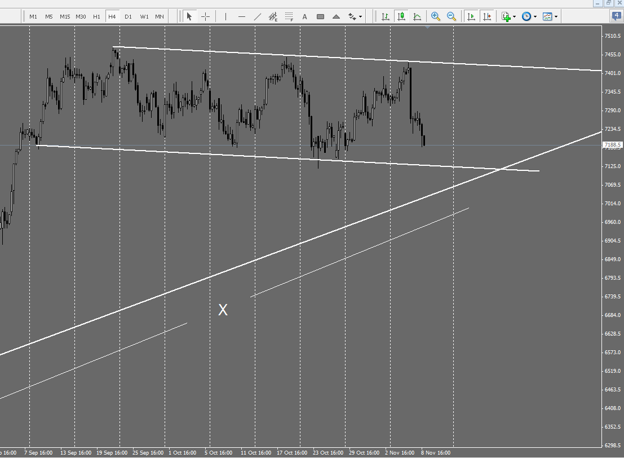Image resolution: width=624 pixels, height=458 pixels.
Task: Select the cursor arrow pointer tool
Action: tap(189, 16)
